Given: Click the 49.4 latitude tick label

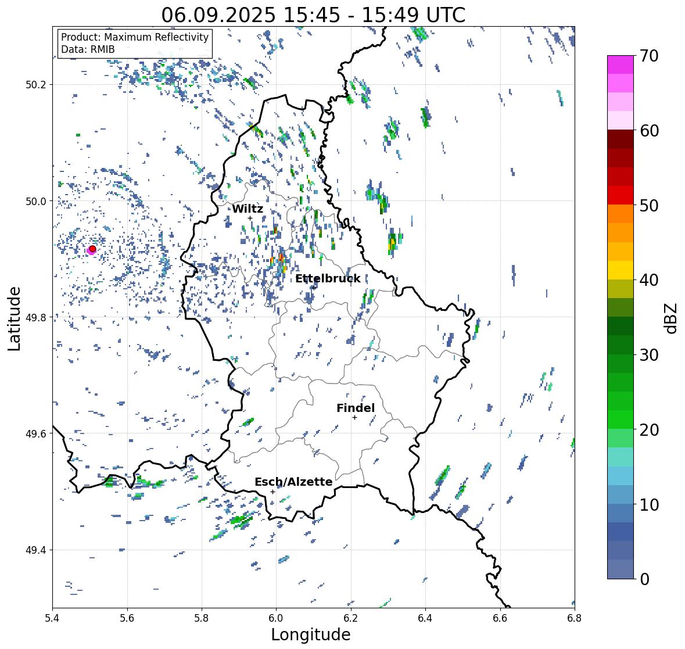Looking at the screenshot, I should click(x=36, y=550).
